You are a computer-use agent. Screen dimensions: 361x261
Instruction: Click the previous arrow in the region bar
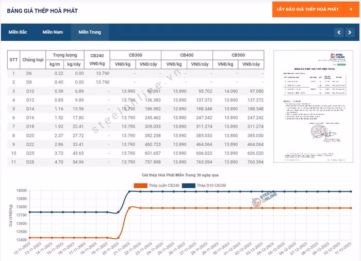point(339,32)
